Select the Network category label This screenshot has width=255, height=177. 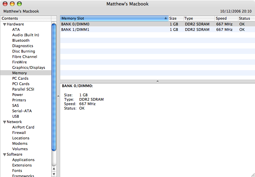pyautogui.click(x=14, y=122)
